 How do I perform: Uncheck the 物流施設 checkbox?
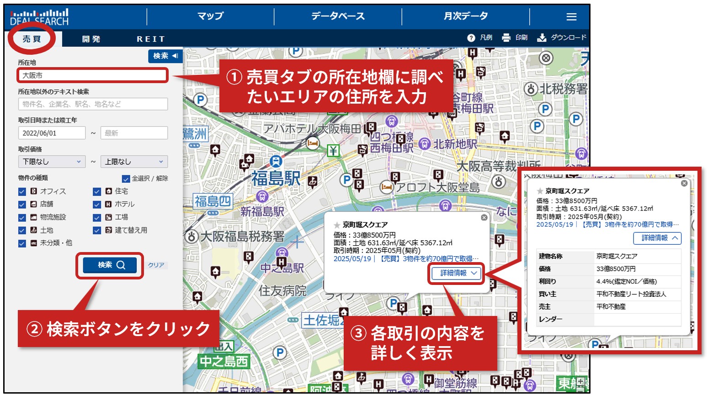22,217
